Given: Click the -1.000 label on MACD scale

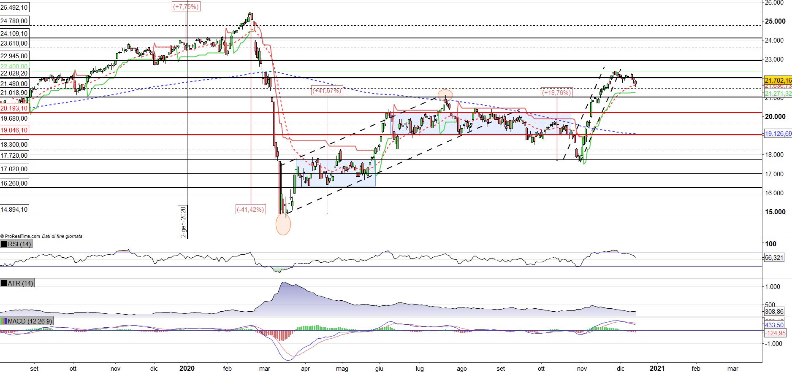Looking at the screenshot, I should 774,344.
